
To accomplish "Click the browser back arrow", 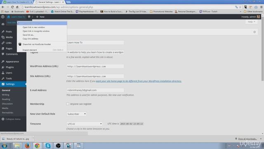I will coord(3,7).
